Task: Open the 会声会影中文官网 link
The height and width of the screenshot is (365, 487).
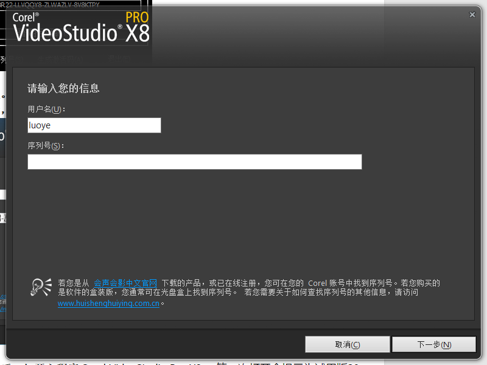Action: 125,283
